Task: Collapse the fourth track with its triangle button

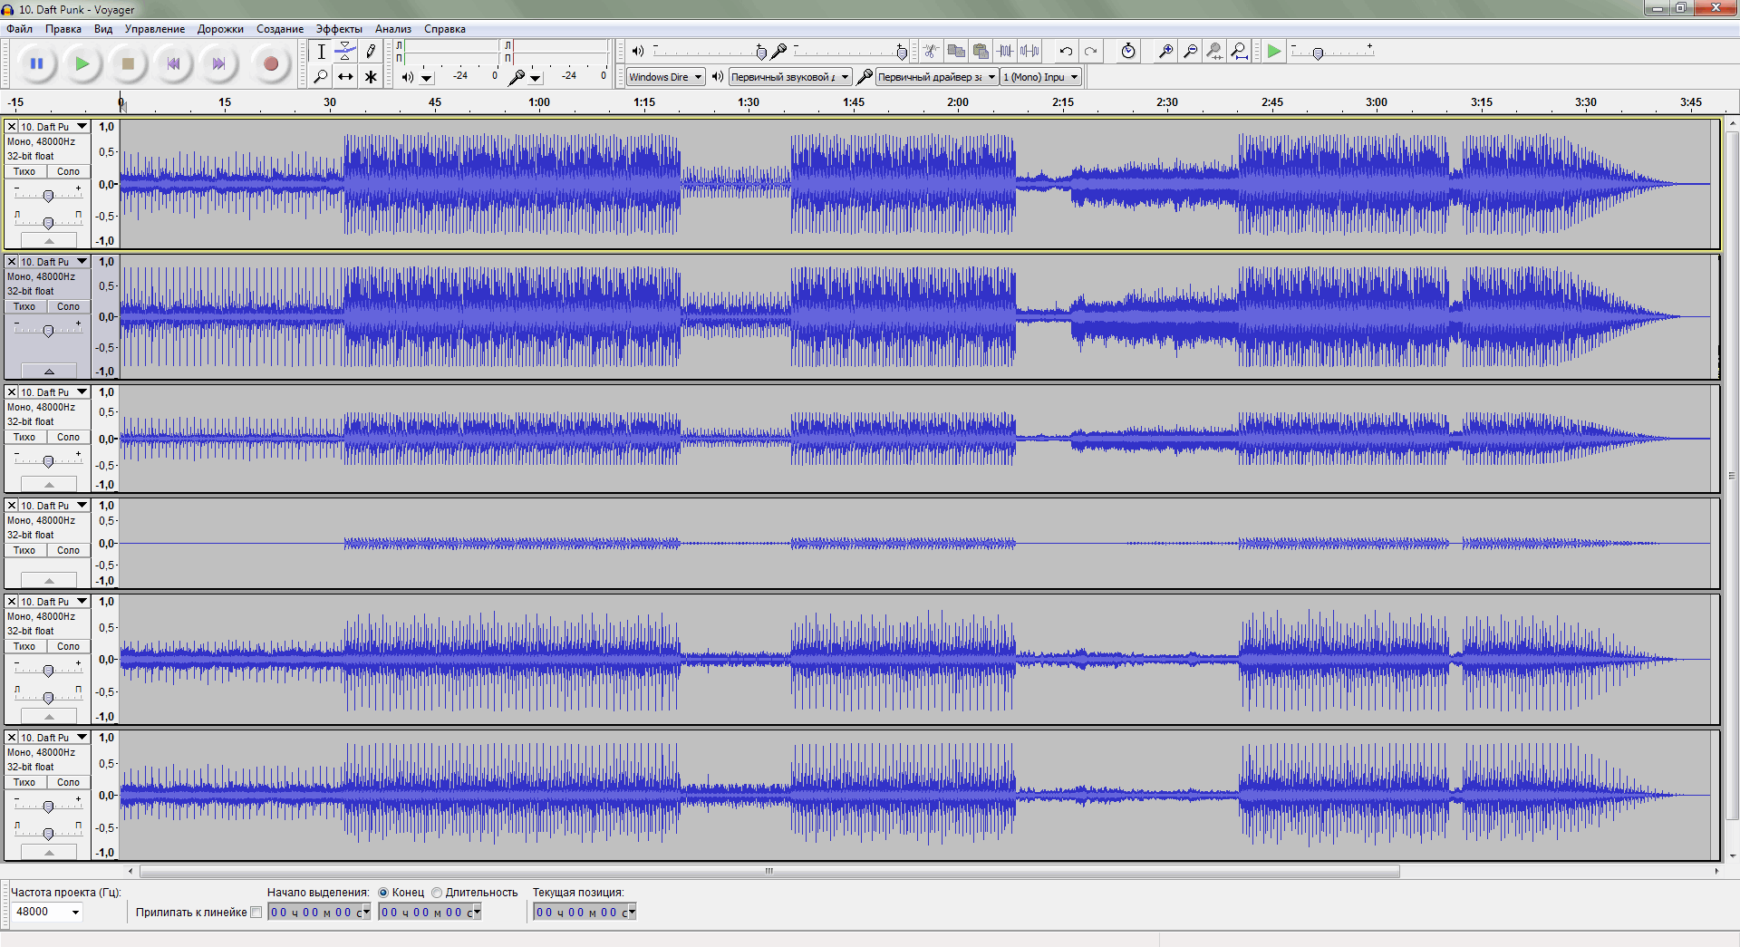Action: pos(49,580)
